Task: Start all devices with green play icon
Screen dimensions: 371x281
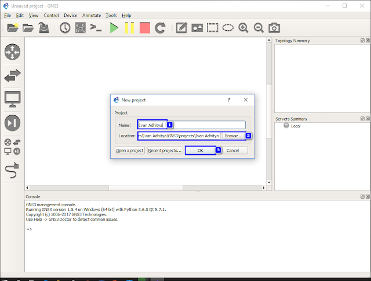Action: coord(114,28)
